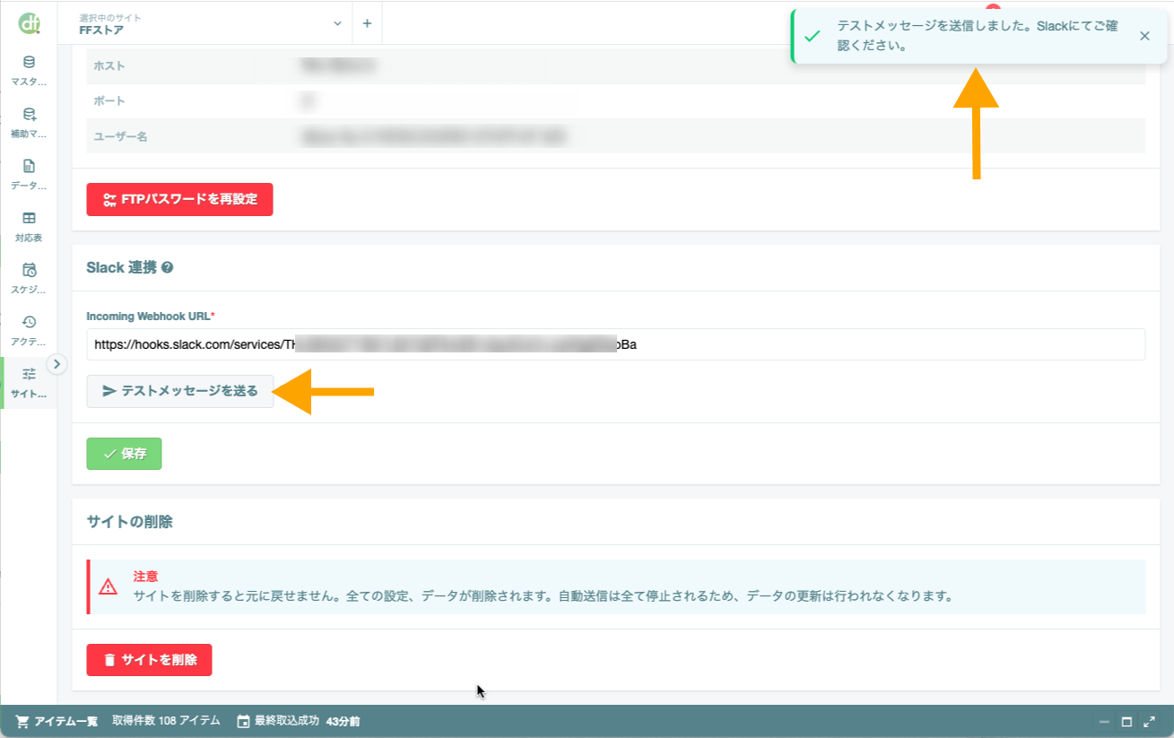Click the dfplus logo icon
The height and width of the screenshot is (738, 1174).
(x=29, y=23)
